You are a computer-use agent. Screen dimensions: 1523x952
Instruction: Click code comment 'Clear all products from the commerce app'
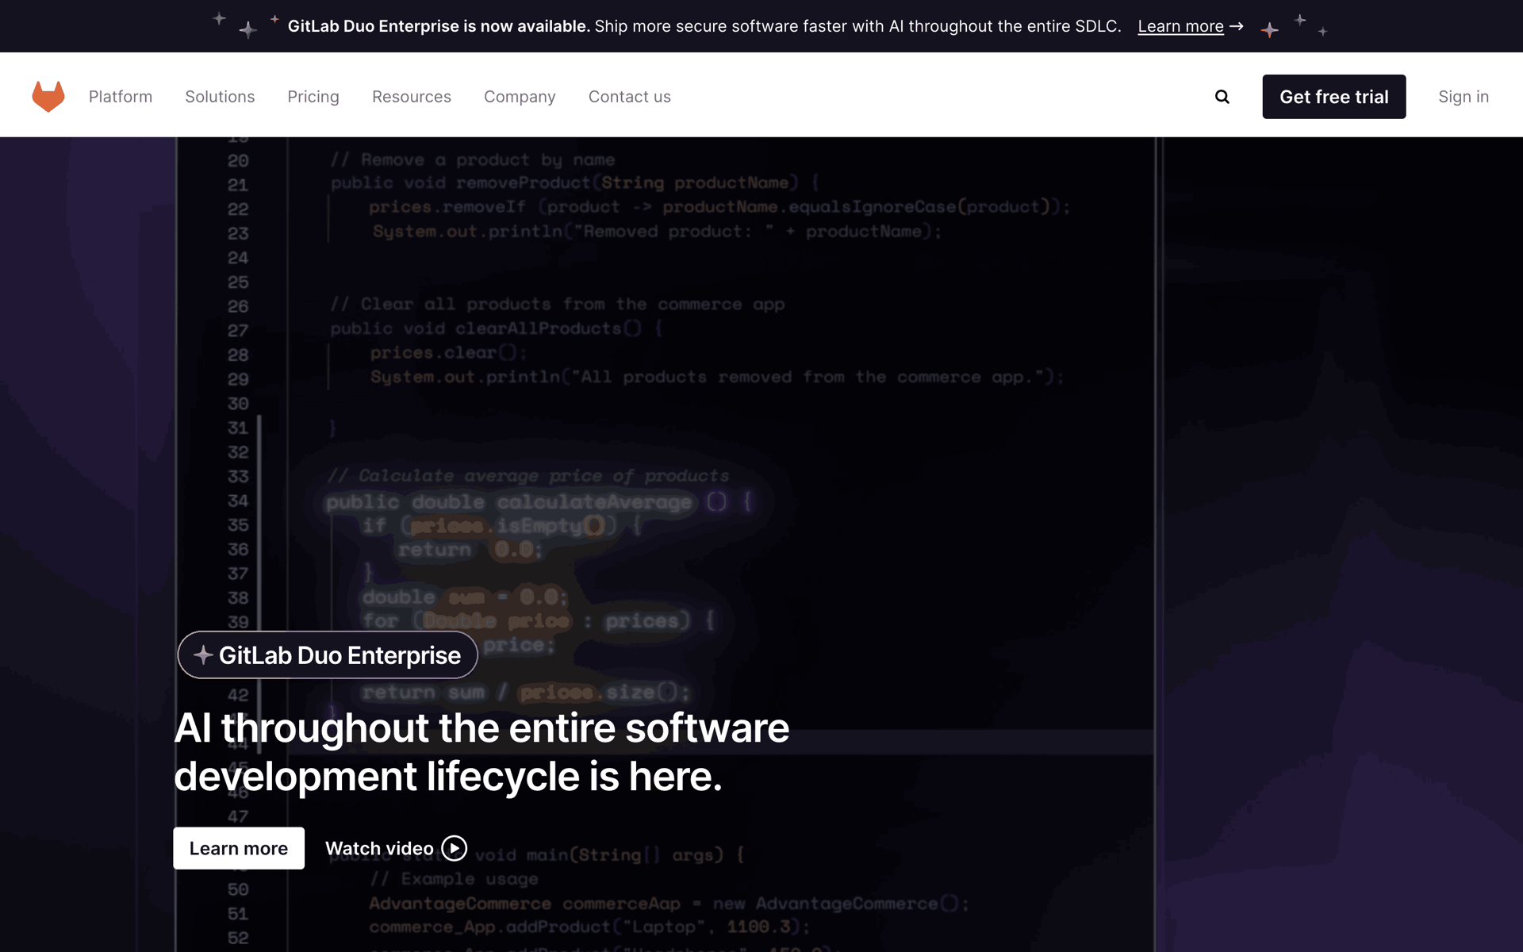(x=558, y=305)
